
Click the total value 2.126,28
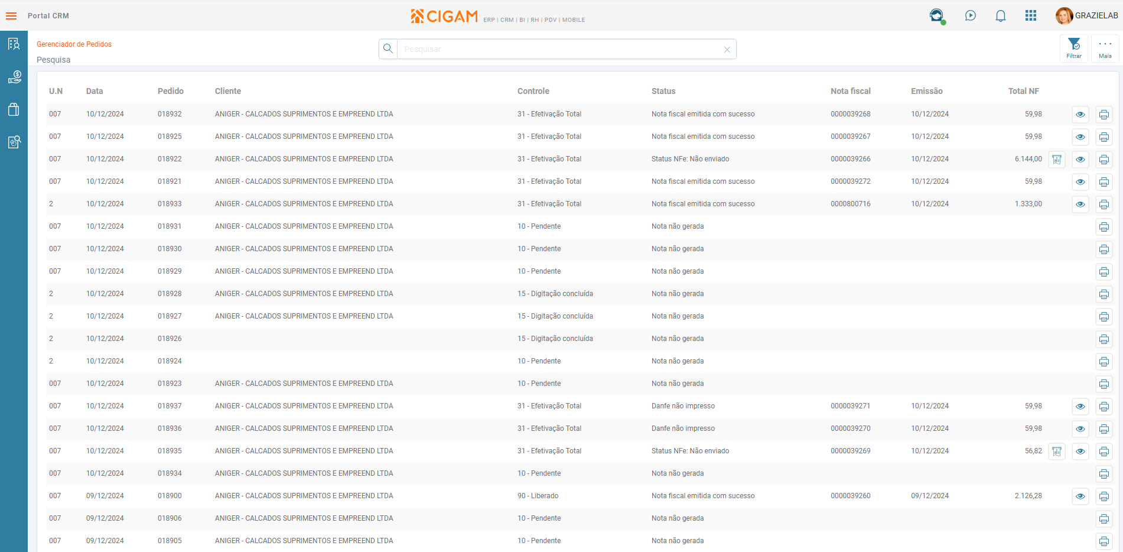(1028, 496)
